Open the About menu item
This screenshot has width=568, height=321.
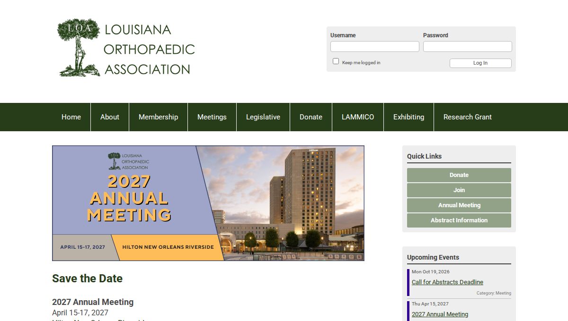[x=110, y=117]
